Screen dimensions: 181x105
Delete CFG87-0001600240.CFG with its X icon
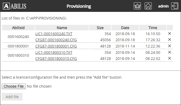coord(170,40)
